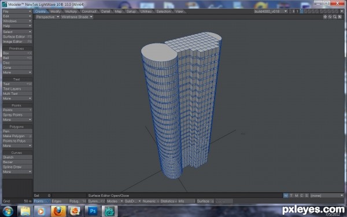
Task: Switch to Polygons selection mode
Action: [x=77, y=201]
